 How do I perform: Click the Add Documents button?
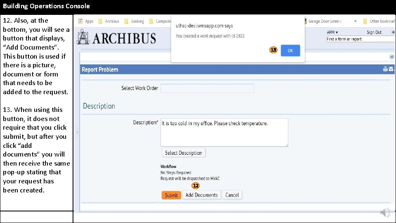pyautogui.click(x=202, y=195)
